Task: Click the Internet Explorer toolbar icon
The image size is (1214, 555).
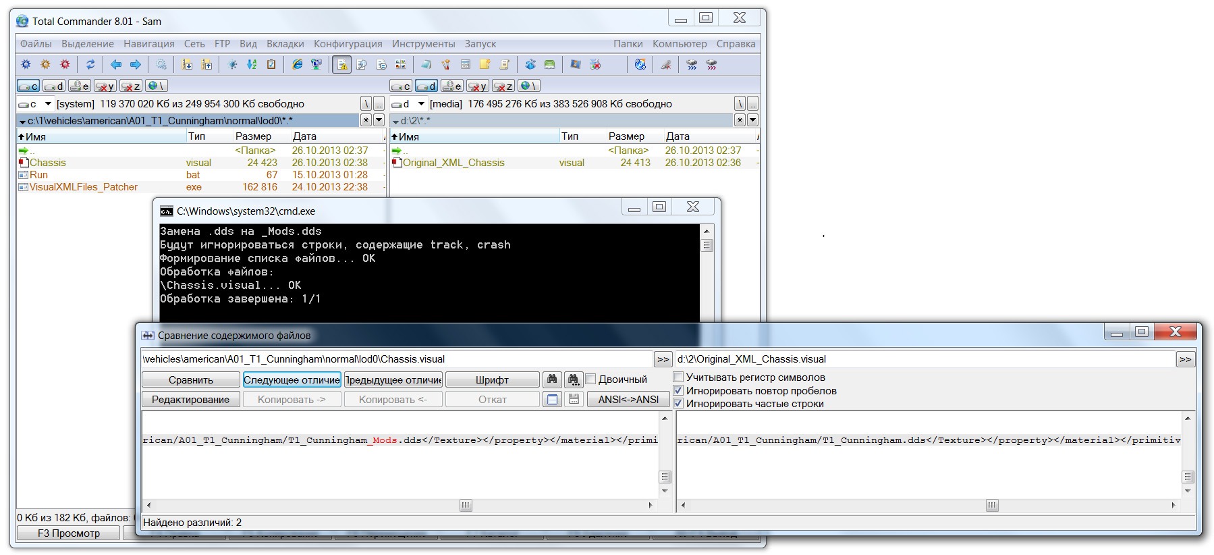Action: coord(297,65)
